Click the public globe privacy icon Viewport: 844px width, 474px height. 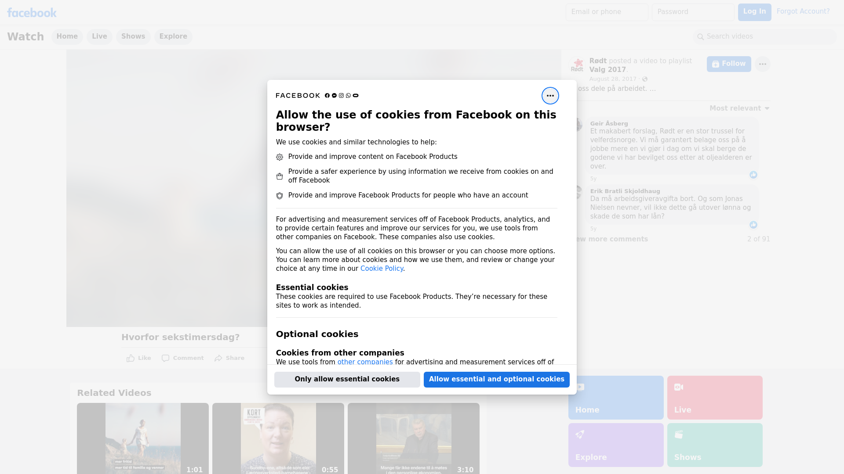[x=645, y=79]
